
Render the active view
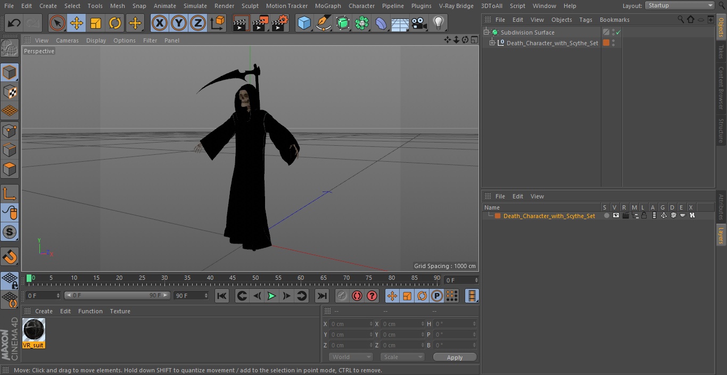(241, 23)
